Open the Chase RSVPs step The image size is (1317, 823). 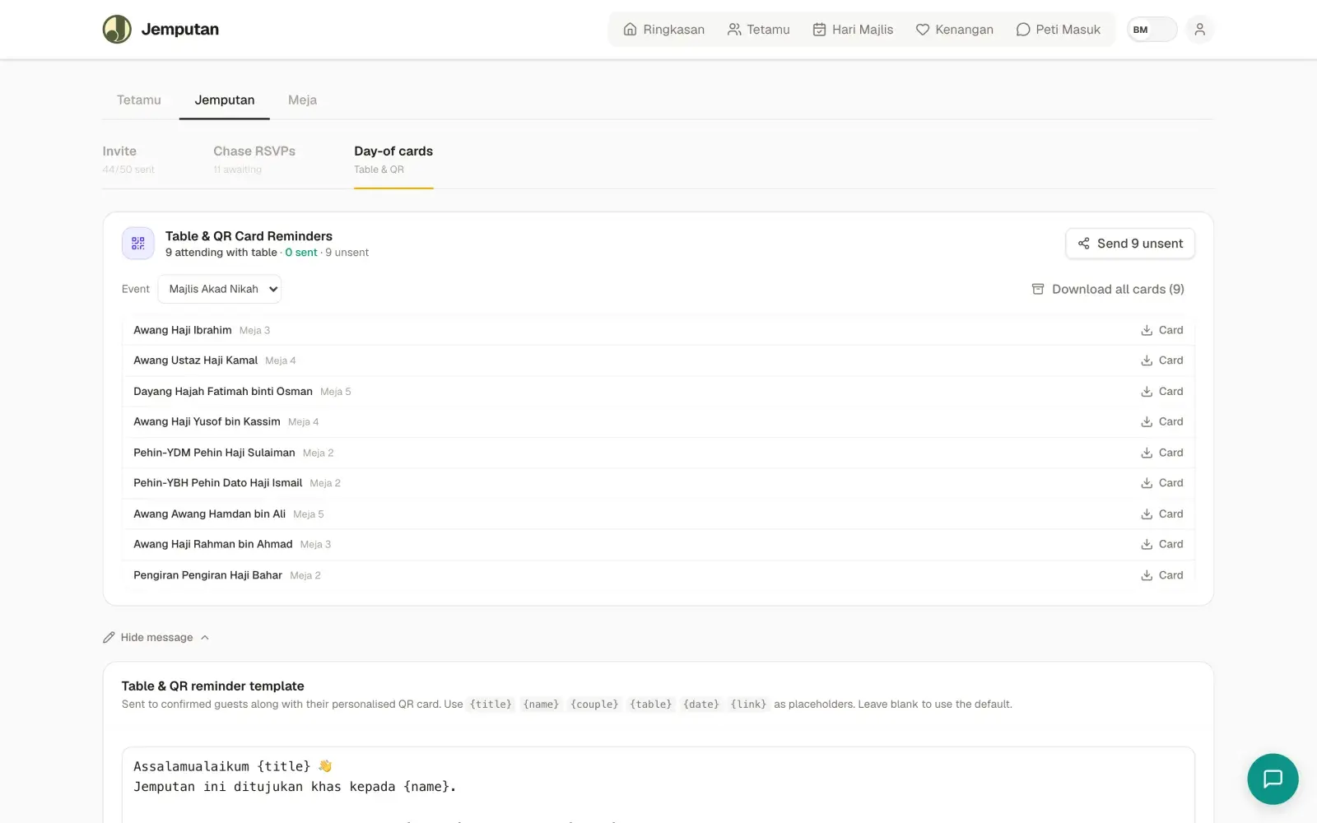point(254,160)
